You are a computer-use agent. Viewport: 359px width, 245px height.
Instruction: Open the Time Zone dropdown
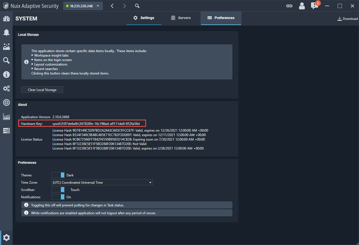click(102, 182)
